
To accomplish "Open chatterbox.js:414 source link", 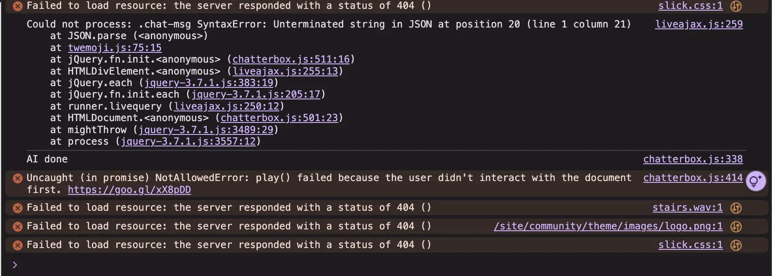I will point(693,177).
